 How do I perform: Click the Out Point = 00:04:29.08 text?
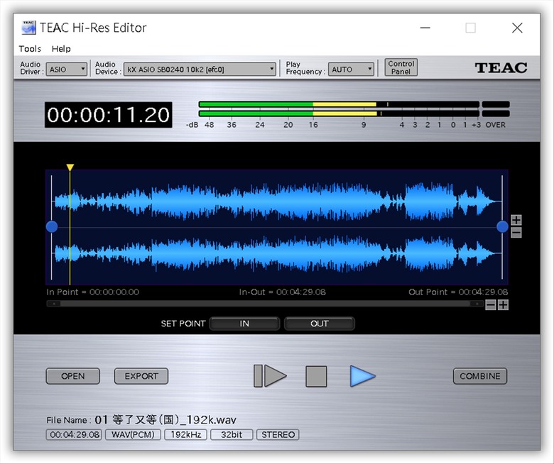click(458, 292)
